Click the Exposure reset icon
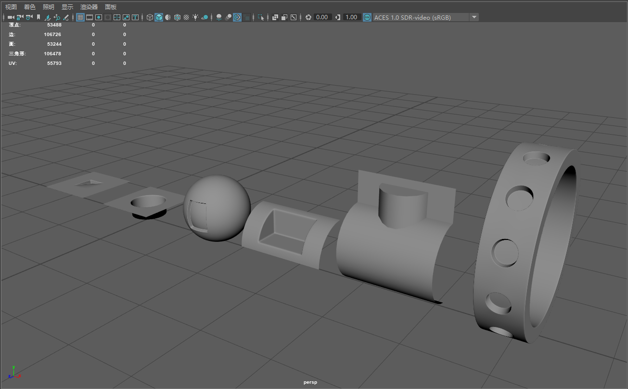This screenshot has height=389, width=628. [x=309, y=17]
